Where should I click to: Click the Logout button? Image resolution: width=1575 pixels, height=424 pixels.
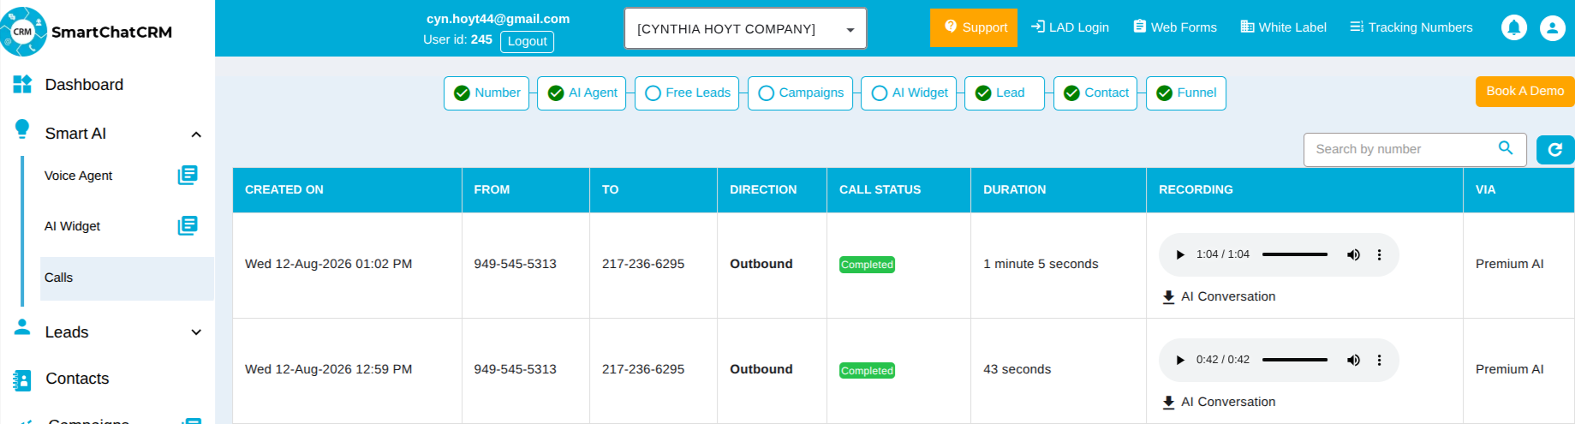click(x=527, y=41)
